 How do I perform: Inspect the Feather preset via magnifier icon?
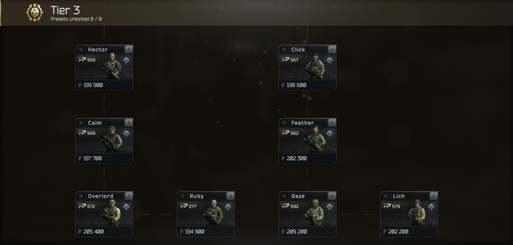pyautogui.click(x=332, y=123)
